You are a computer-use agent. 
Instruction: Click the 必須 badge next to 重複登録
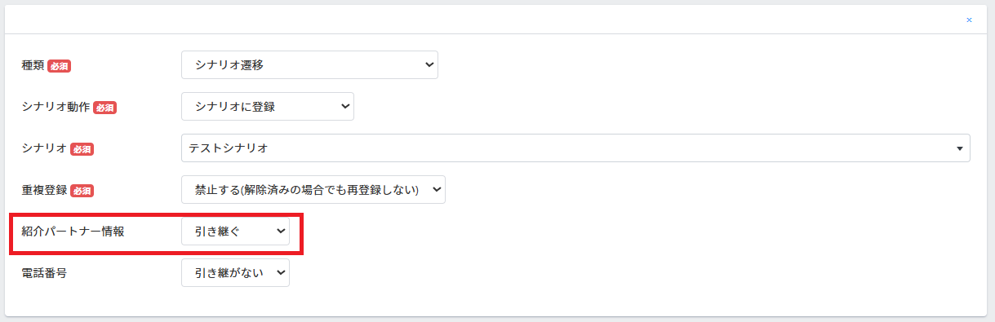tap(82, 191)
